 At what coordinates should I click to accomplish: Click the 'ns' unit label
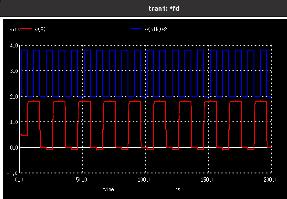(177, 190)
